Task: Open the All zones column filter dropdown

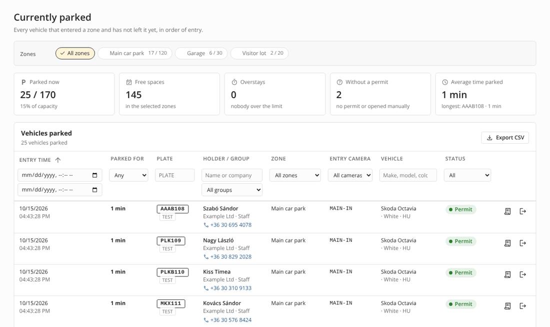Action: tap(295, 175)
